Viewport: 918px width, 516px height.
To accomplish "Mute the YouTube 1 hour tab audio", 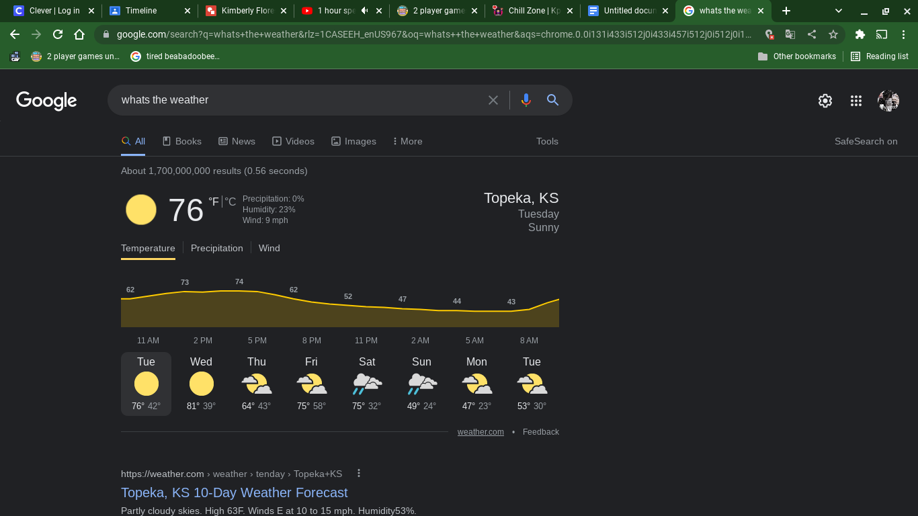I will tap(364, 11).
